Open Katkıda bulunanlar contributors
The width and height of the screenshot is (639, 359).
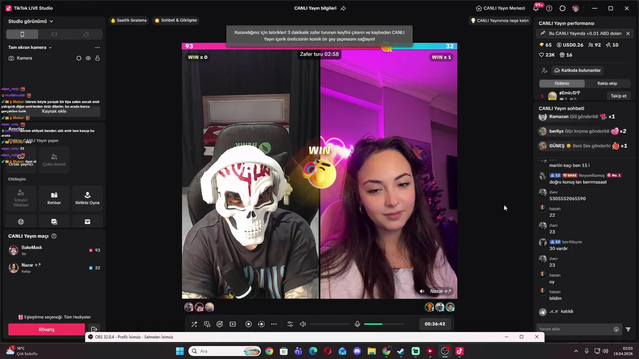tap(577, 70)
